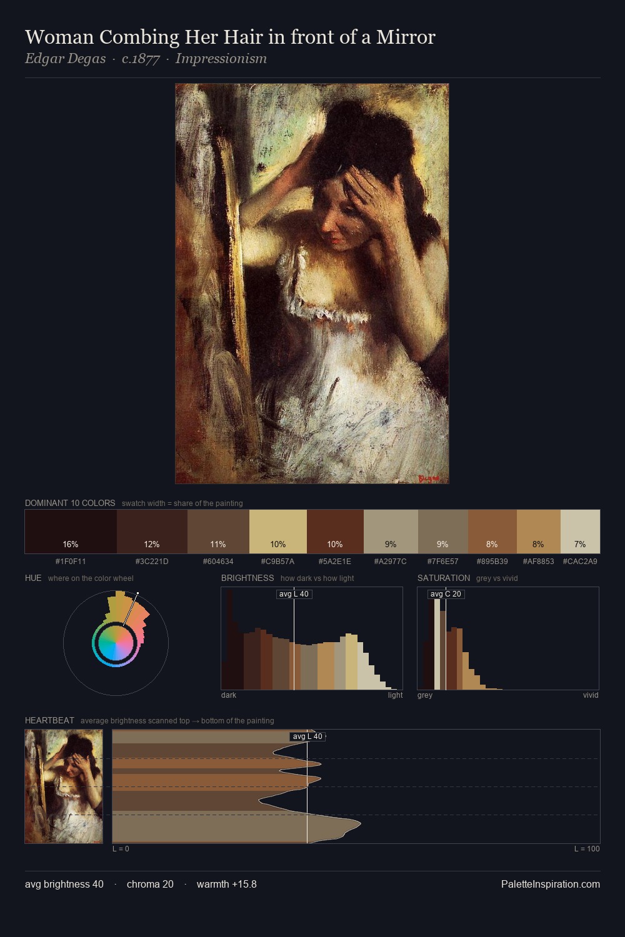Click the main Degas painting image
Viewport: 625px width, 937px height.
point(312,284)
